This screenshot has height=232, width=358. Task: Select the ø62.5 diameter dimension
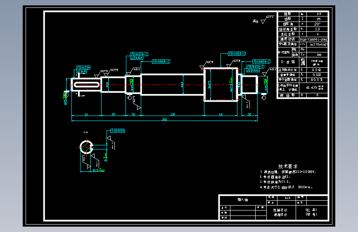pos(209,85)
